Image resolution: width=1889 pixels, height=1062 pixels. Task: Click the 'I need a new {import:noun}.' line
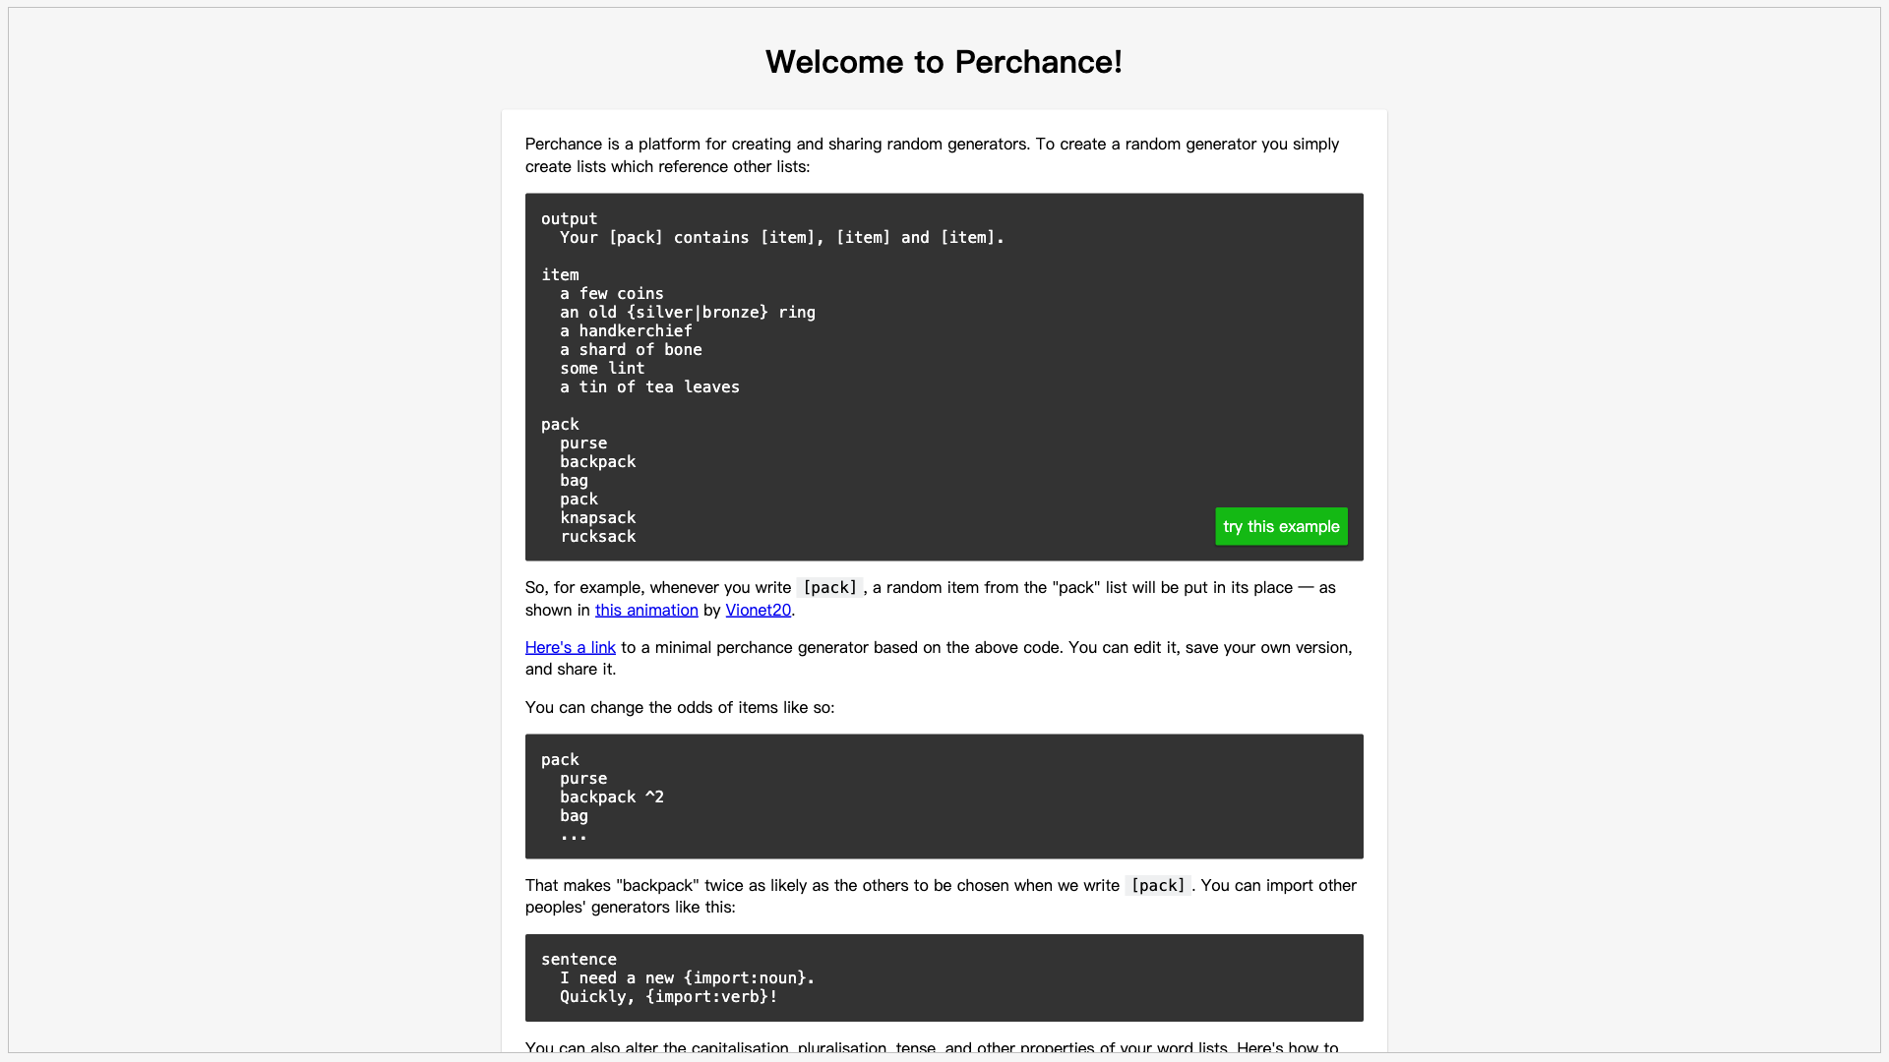[688, 978]
